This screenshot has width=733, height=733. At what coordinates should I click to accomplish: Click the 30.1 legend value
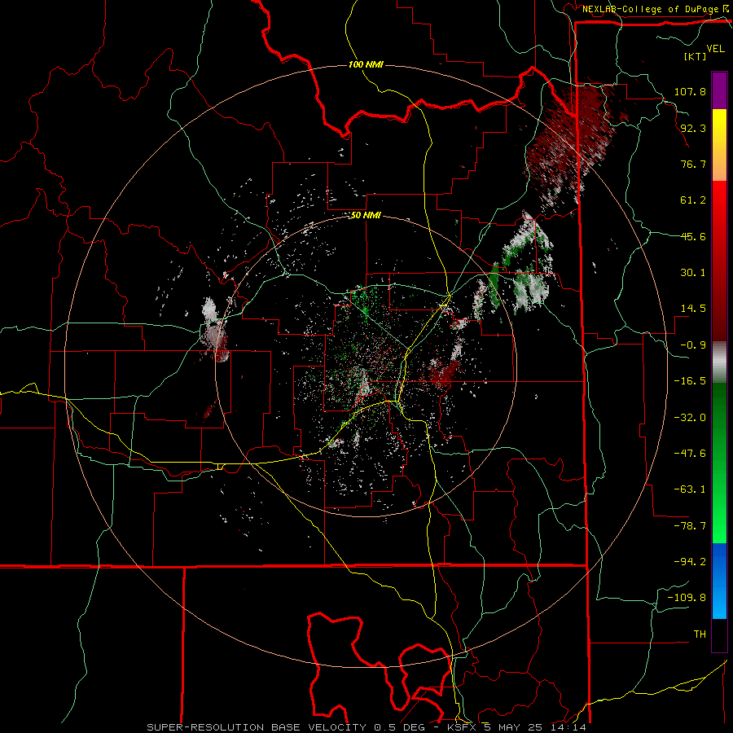click(x=693, y=272)
